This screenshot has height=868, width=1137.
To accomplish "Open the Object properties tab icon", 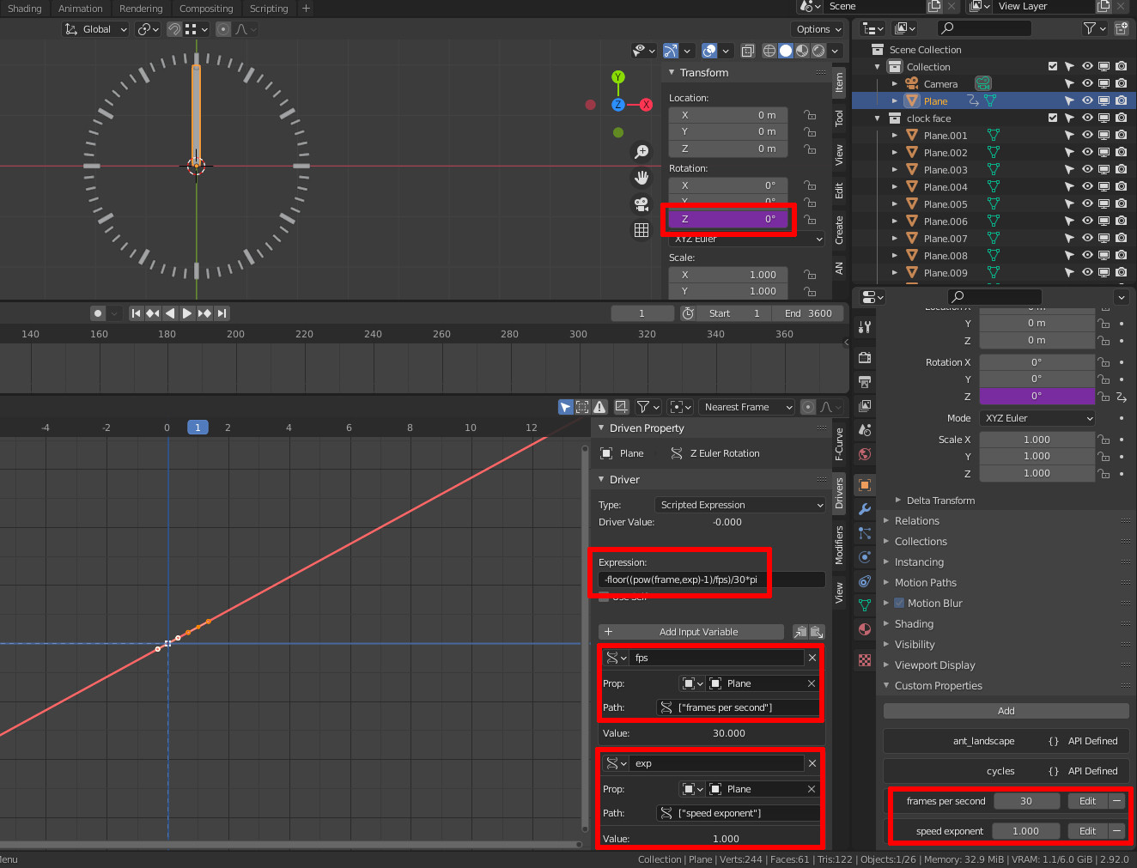I will point(865,485).
